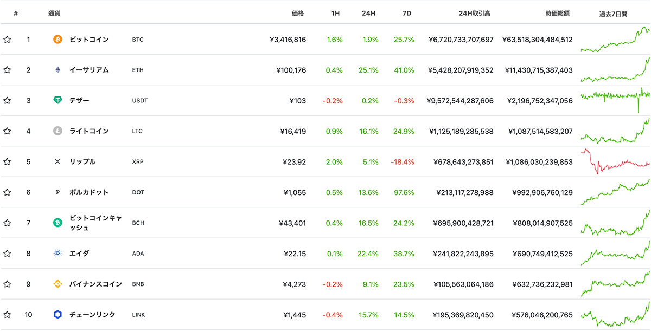Add BCH to favorites via star
Screen dimensions: 651x331
click(8, 223)
